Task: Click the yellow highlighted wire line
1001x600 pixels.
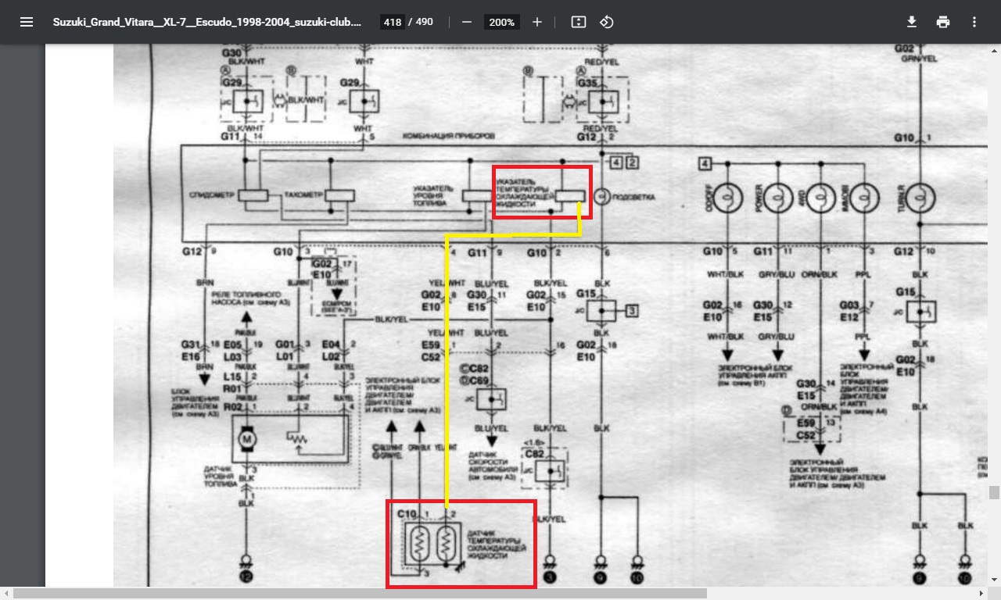Action: tap(446, 367)
